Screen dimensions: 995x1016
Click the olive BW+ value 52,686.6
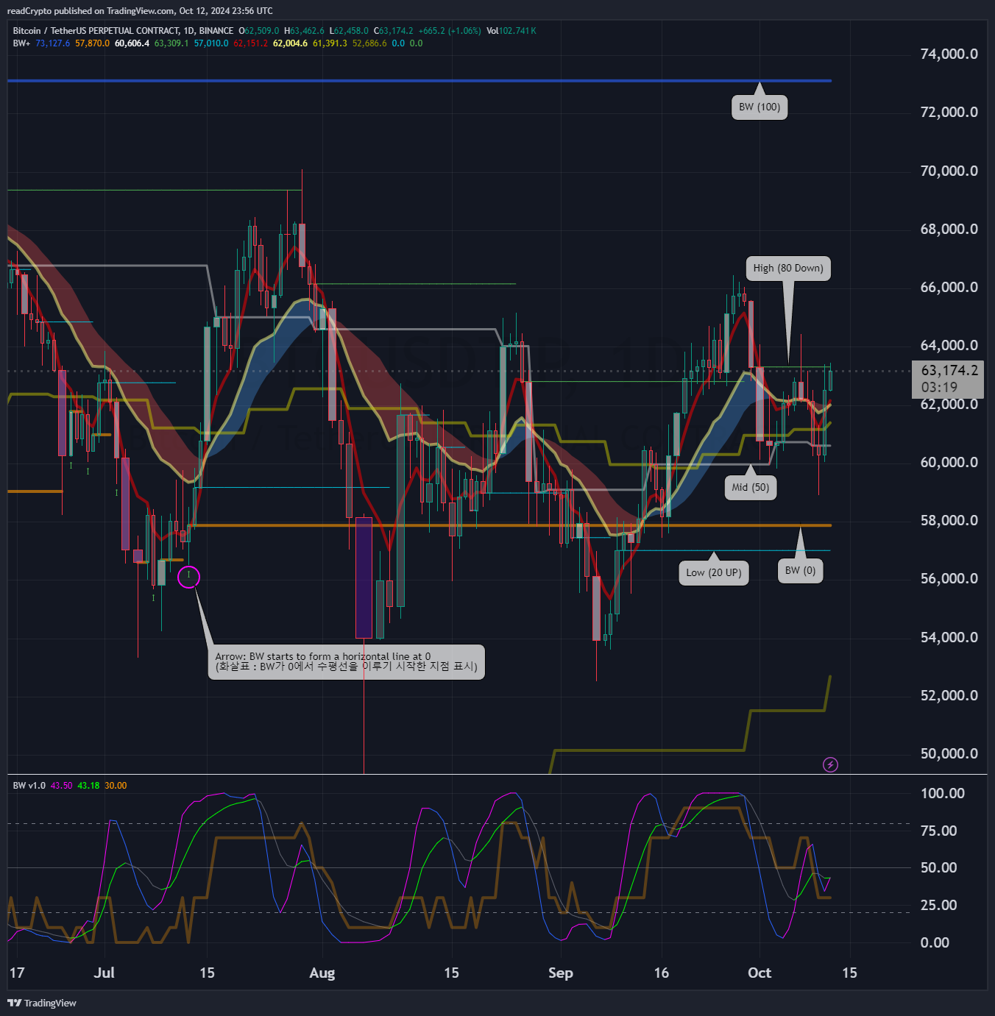(x=369, y=43)
